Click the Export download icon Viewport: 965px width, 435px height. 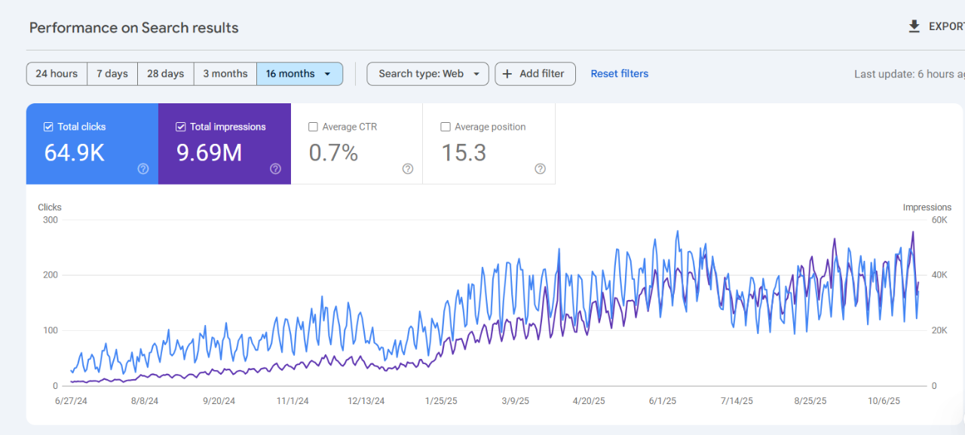[914, 26]
